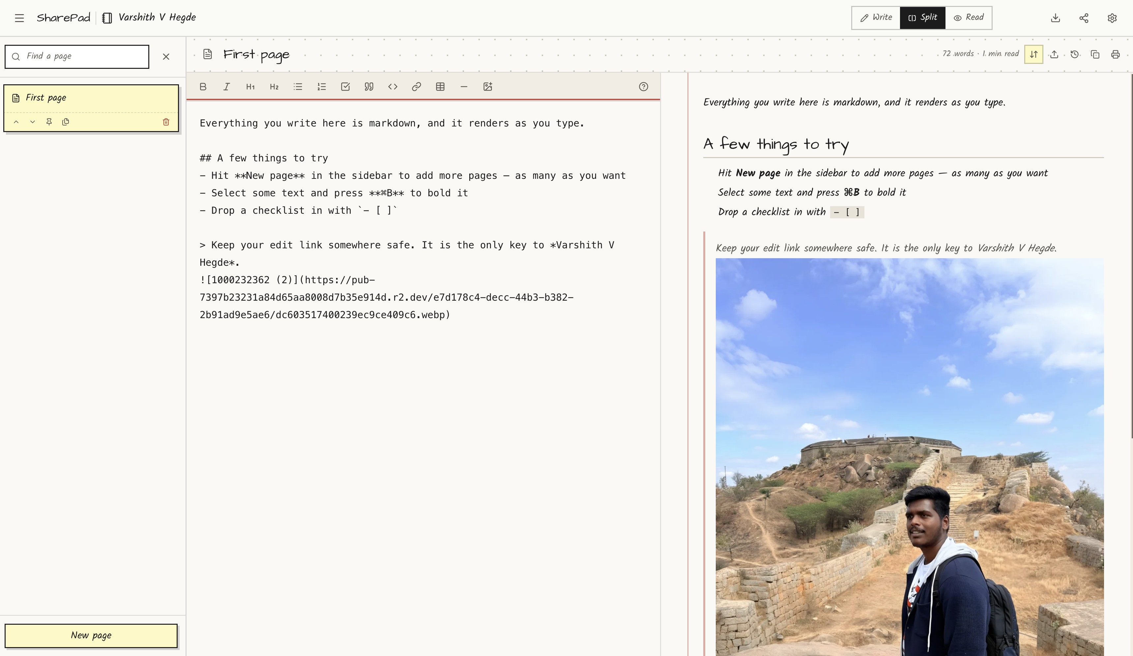Click preview heading 'A few things to try'
Image resolution: width=1133 pixels, height=656 pixels.
pyautogui.click(x=776, y=144)
